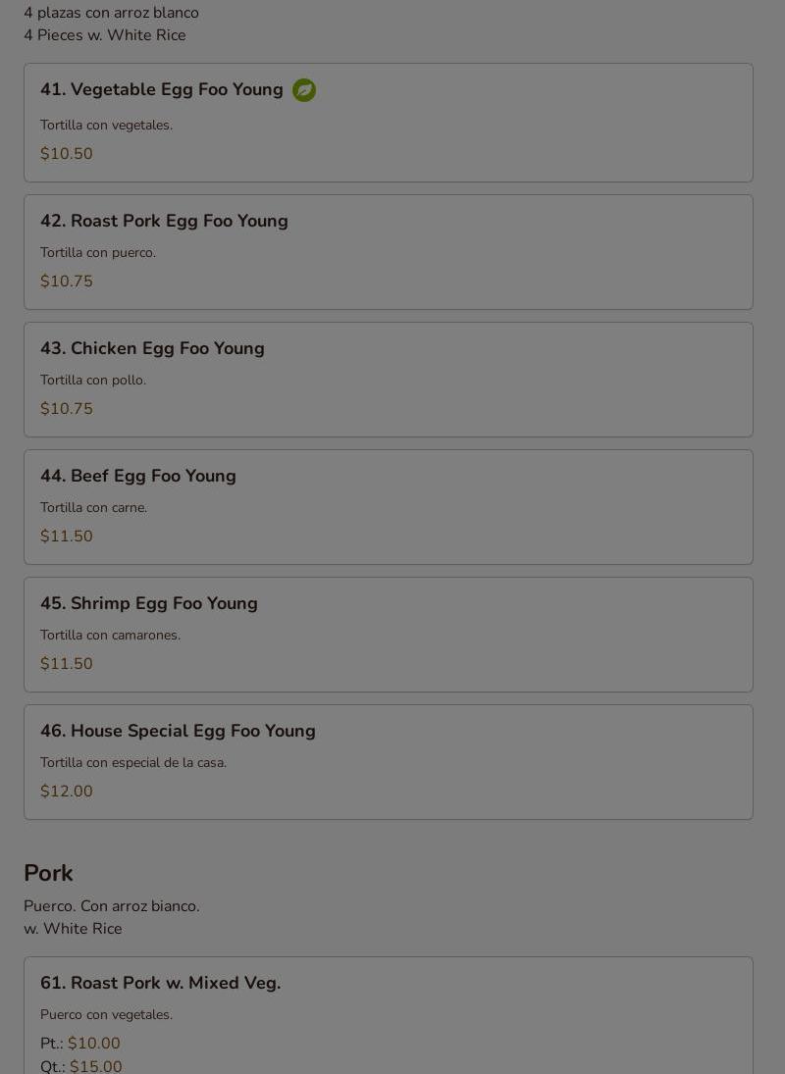785x1074 pixels.
Task: Click the $10.50 Vegetable Egg Foo Young price
Action: pyautogui.click(x=67, y=154)
